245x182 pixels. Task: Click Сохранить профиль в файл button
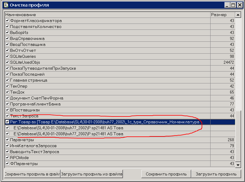pyautogui.click(x=32, y=174)
